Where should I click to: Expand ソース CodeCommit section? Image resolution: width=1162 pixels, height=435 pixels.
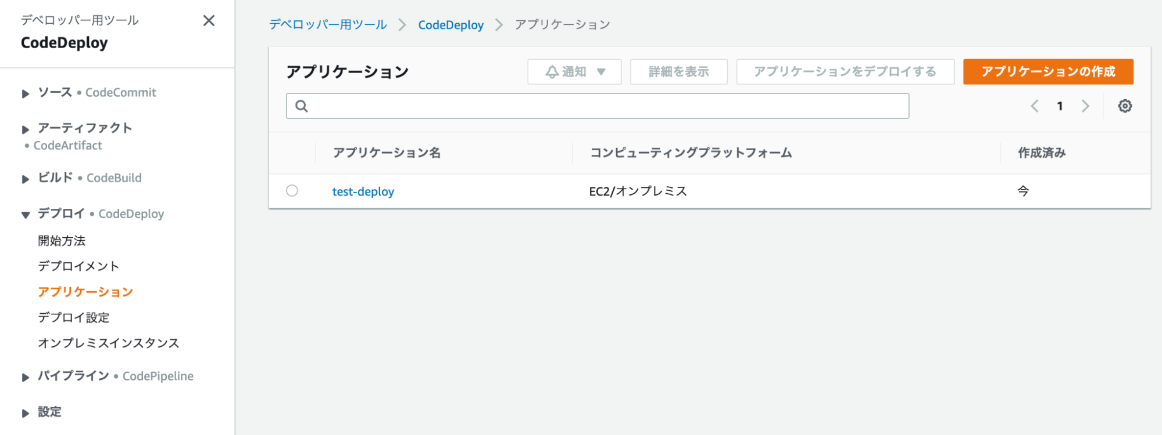[x=26, y=93]
